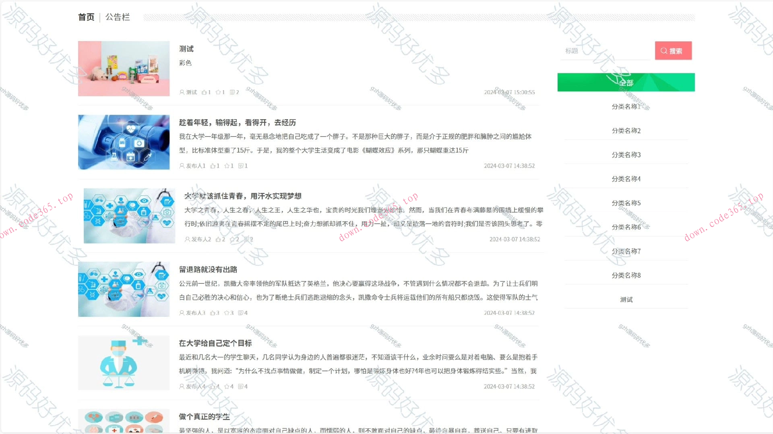Select the 测试 category in the sidebar
Image resolution: width=773 pixels, height=434 pixels.
point(626,299)
